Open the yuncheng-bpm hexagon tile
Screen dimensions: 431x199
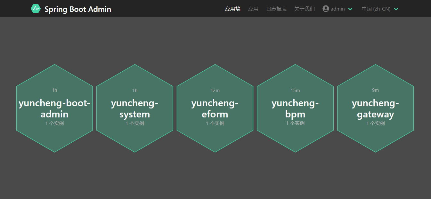pyautogui.click(x=295, y=108)
